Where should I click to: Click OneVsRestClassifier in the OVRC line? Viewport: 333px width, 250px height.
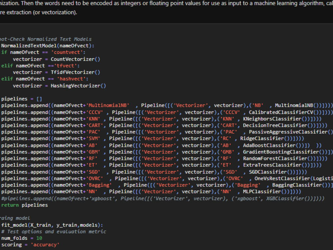coord(282,179)
